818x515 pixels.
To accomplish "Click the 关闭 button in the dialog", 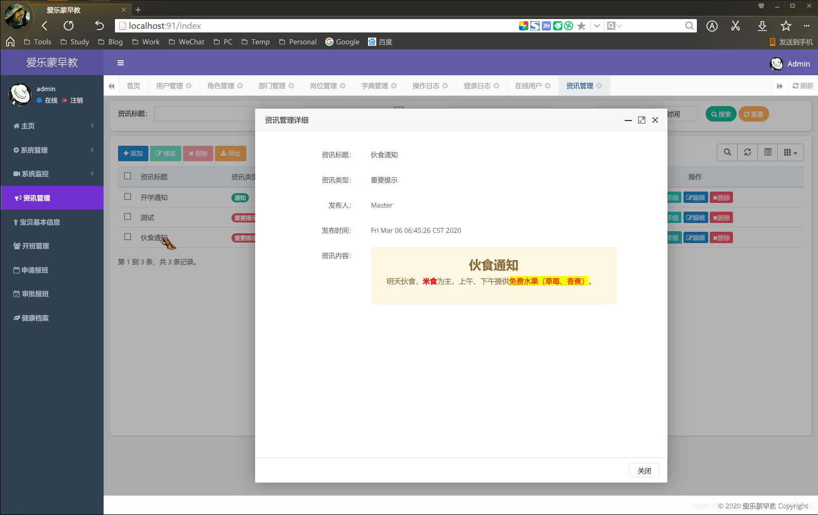I will (x=644, y=471).
